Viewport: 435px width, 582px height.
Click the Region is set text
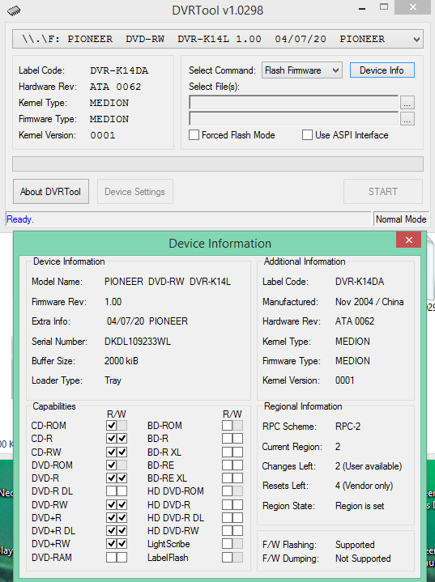[x=360, y=506]
